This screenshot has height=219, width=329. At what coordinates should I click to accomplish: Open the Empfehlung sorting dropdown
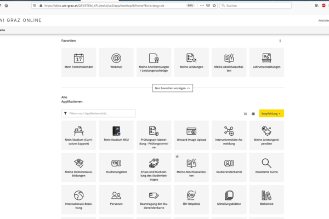click(x=271, y=113)
